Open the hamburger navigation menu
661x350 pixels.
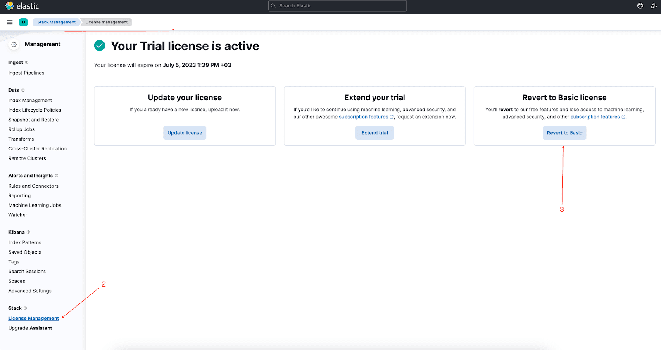pos(10,22)
